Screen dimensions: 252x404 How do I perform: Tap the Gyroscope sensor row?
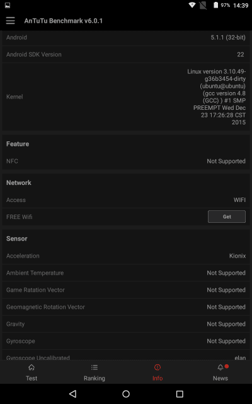126,341
